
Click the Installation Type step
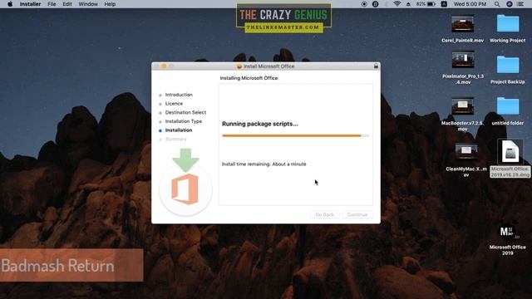[183, 121]
